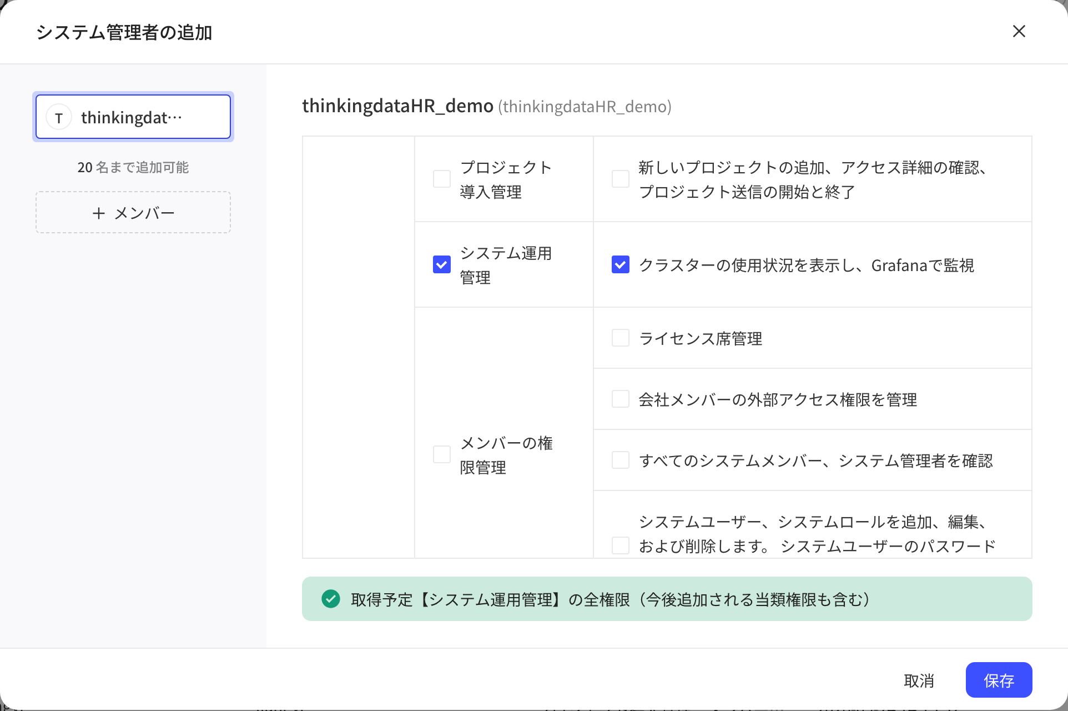Uncheck クラスターの使用状況を表示 Grafana checkbox
1068x711 pixels.
(620, 264)
